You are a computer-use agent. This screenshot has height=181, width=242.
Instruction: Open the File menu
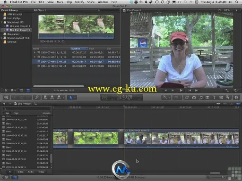[33, 2]
